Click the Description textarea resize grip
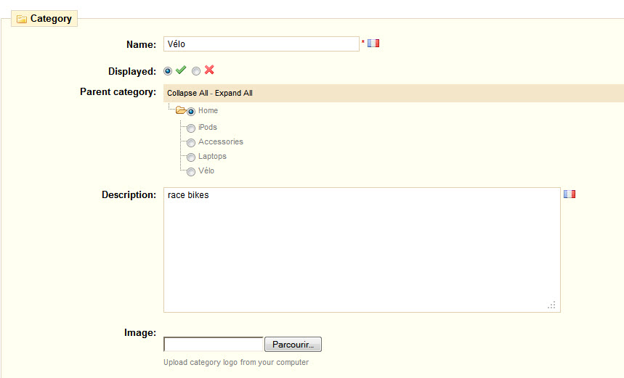The width and height of the screenshot is (624, 378). click(551, 305)
